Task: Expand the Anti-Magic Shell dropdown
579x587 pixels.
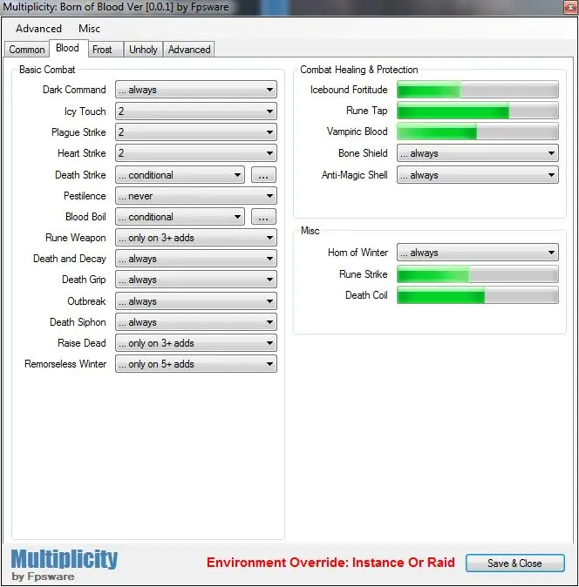Action: 478,175
